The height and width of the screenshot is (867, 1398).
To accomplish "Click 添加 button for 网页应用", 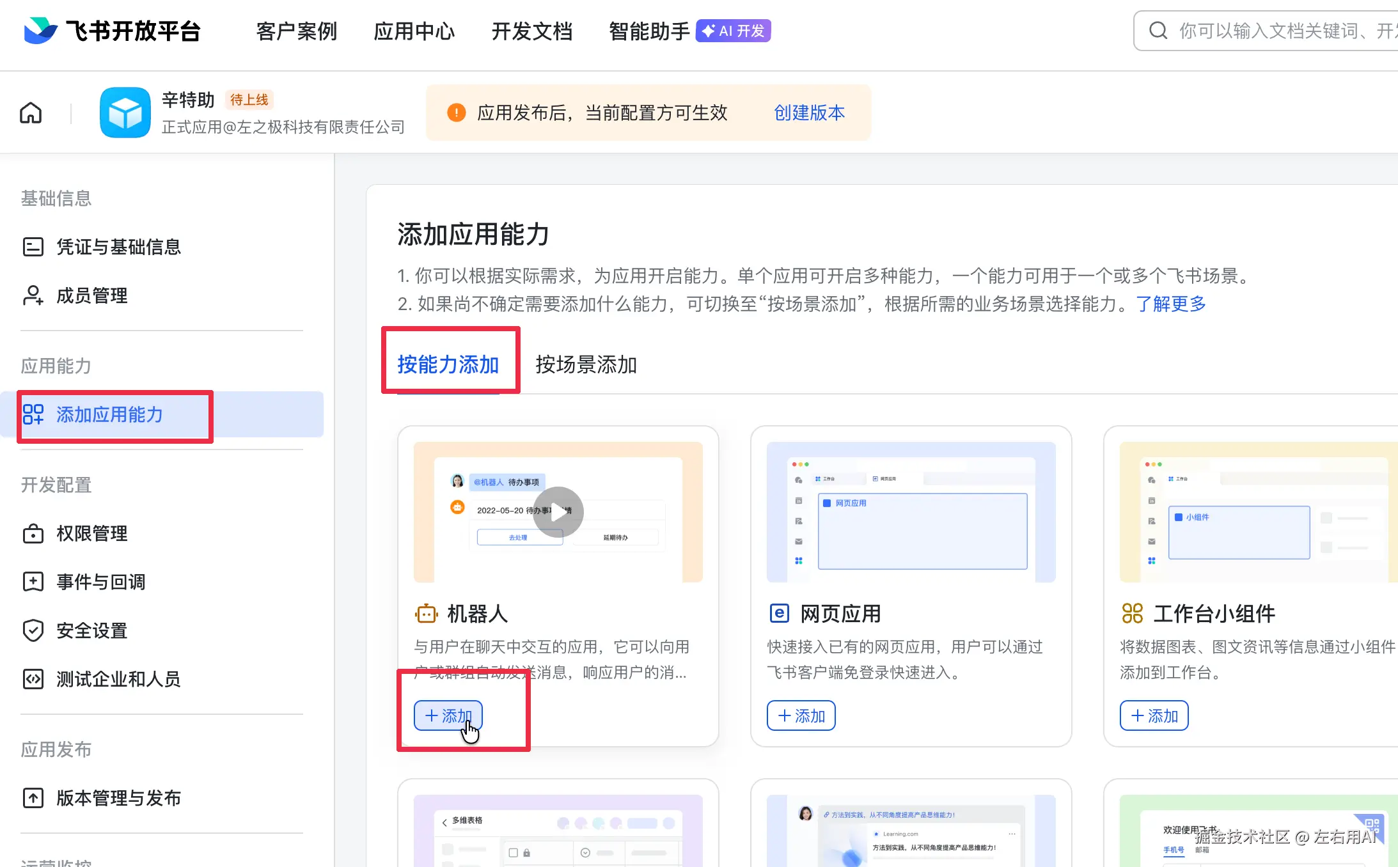I will [801, 715].
